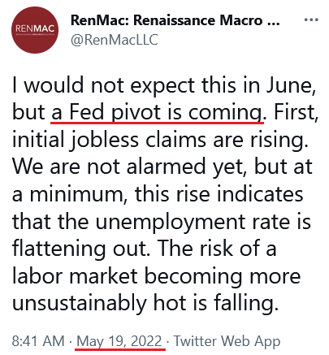Select the underlined phrase 'a Fed pivot is coming'
Image resolution: width=329 pixels, height=355 pixels.
point(157,113)
